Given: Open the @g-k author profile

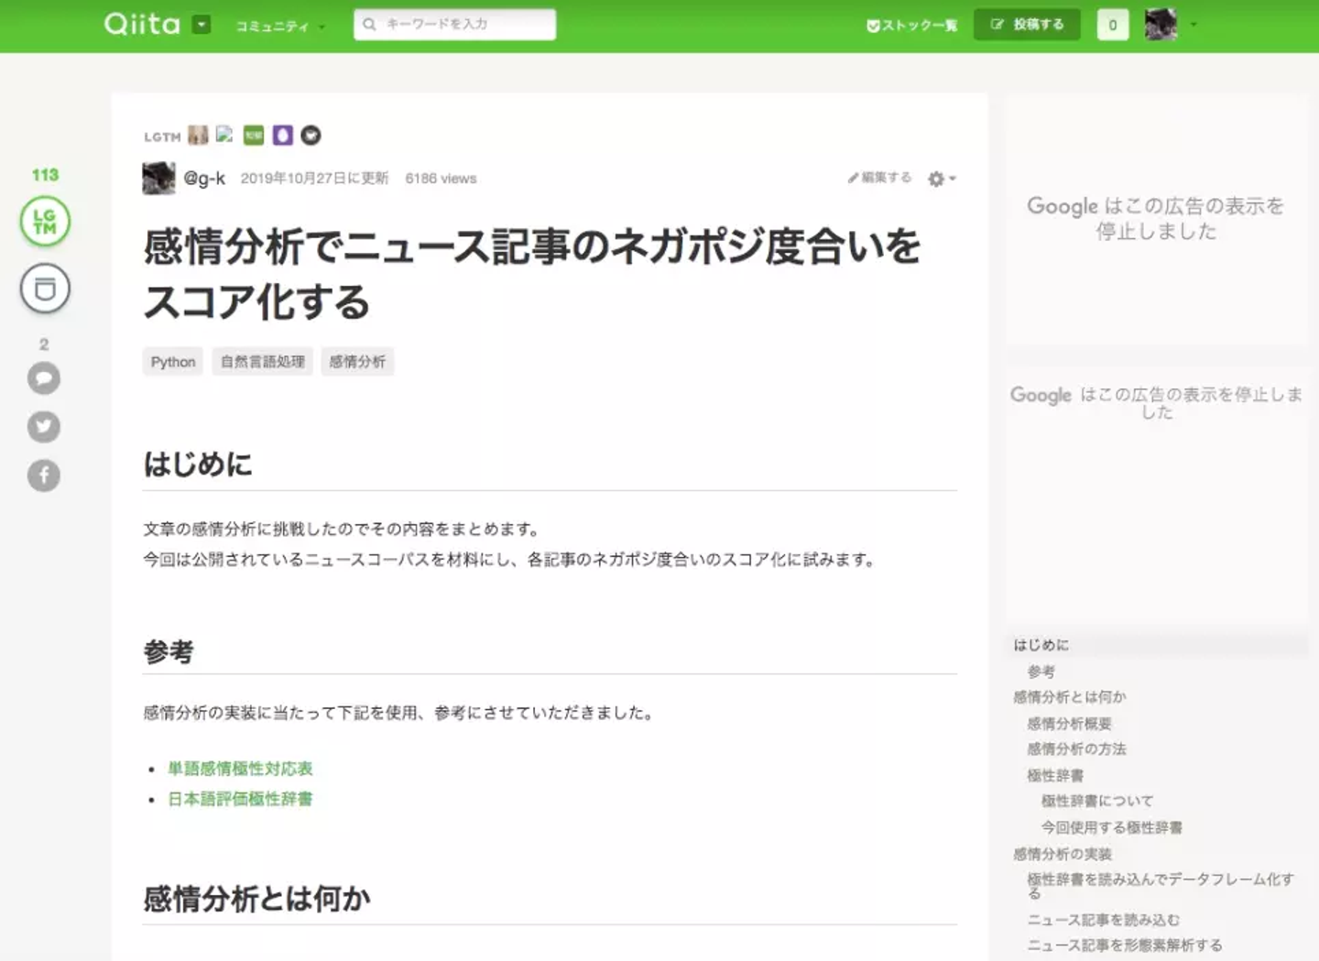Looking at the screenshot, I should [x=204, y=179].
